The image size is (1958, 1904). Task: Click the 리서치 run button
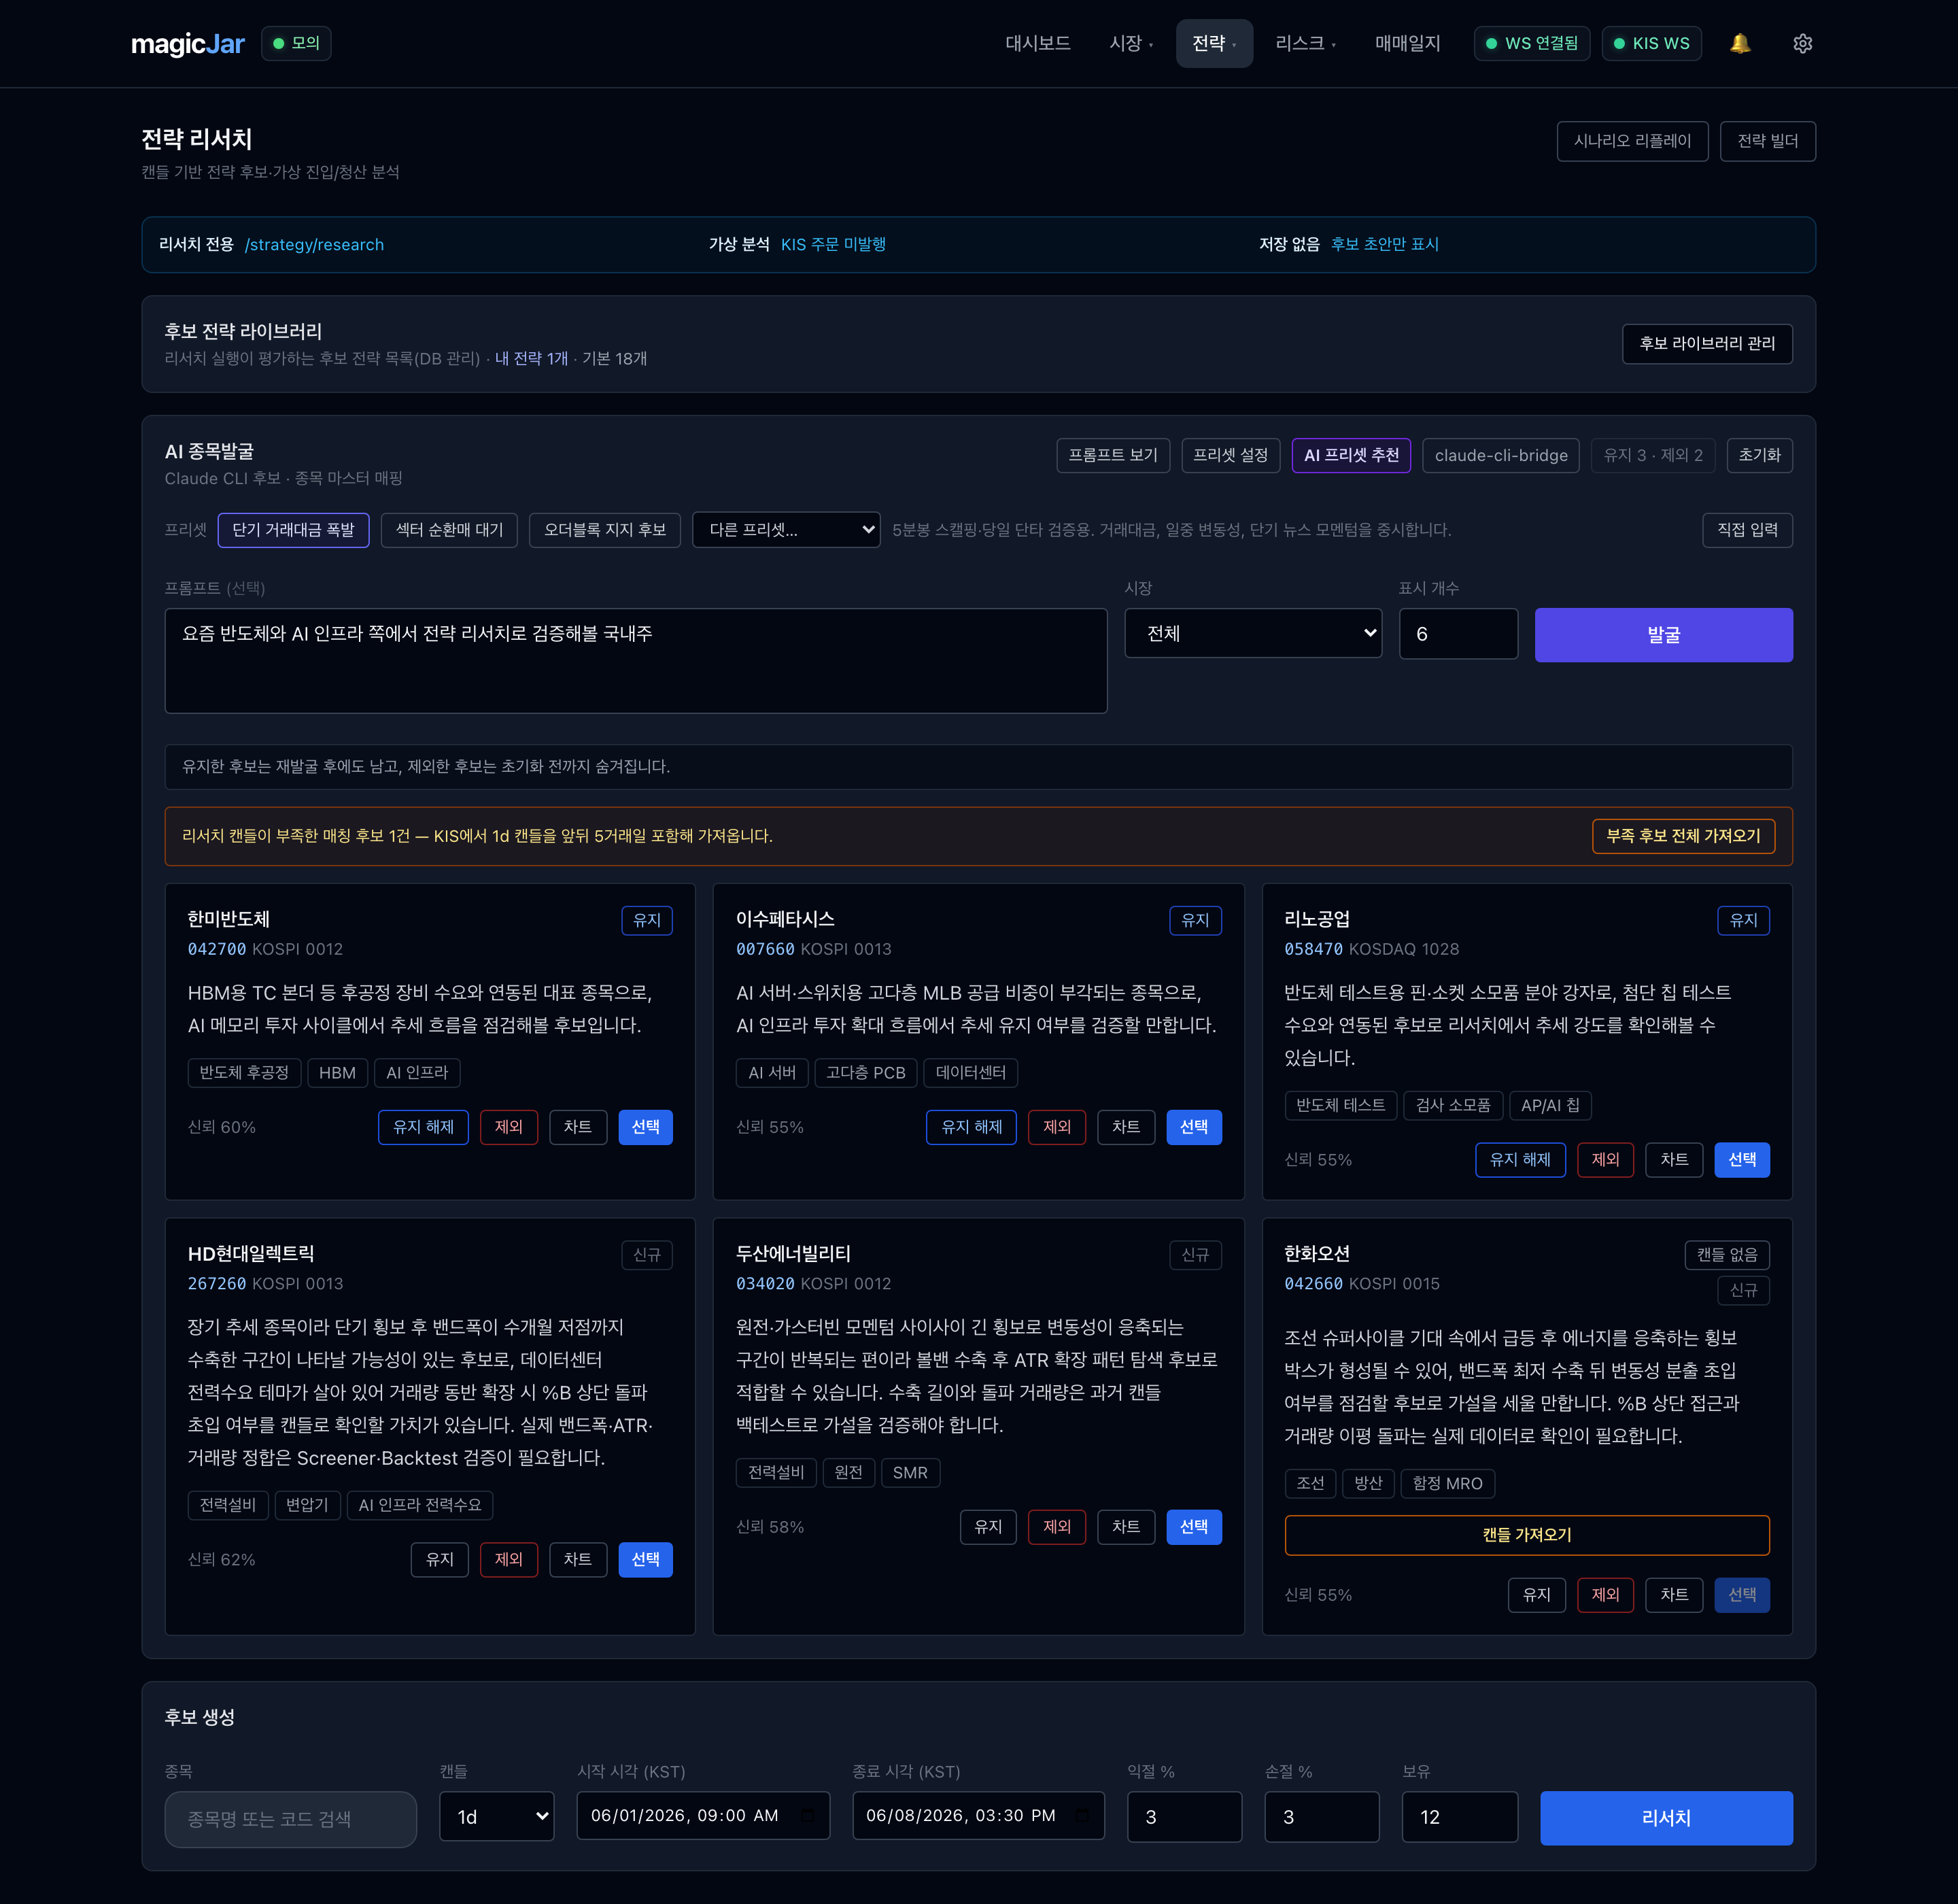(x=1666, y=1818)
